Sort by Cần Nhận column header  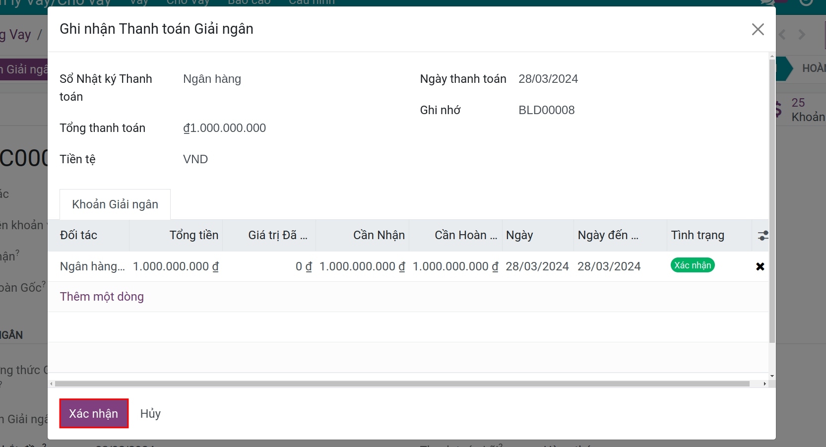tap(363, 235)
